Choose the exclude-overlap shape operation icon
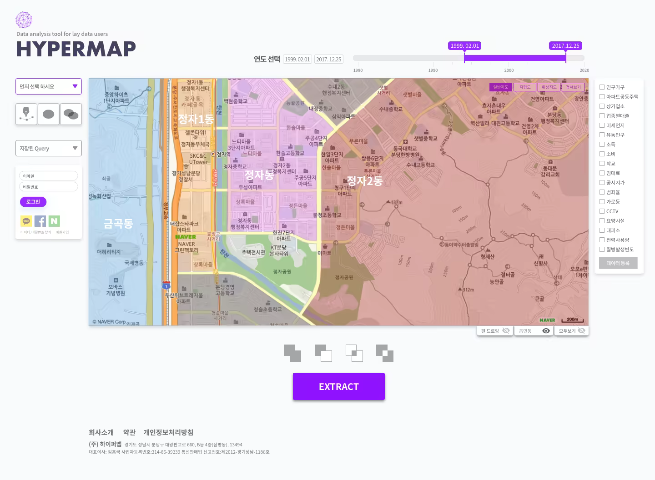The image size is (655, 480). point(384,353)
